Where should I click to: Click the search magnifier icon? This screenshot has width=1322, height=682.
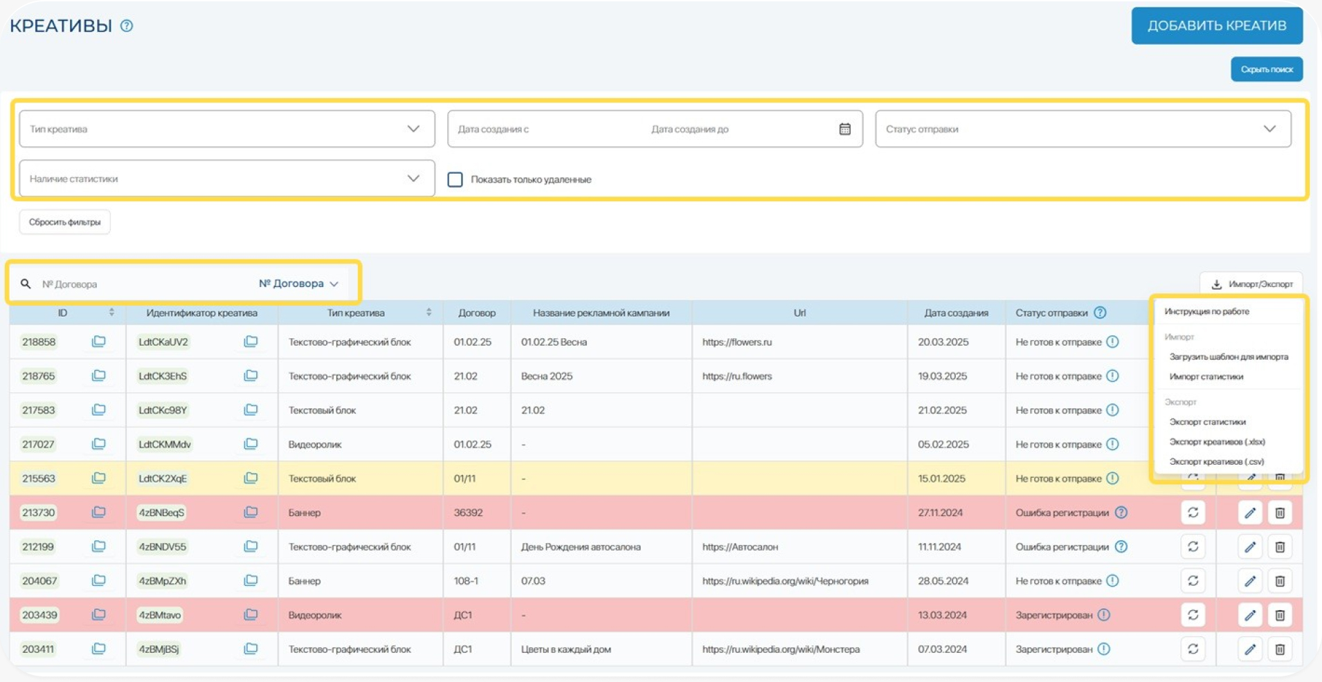(x=26, y=284)
